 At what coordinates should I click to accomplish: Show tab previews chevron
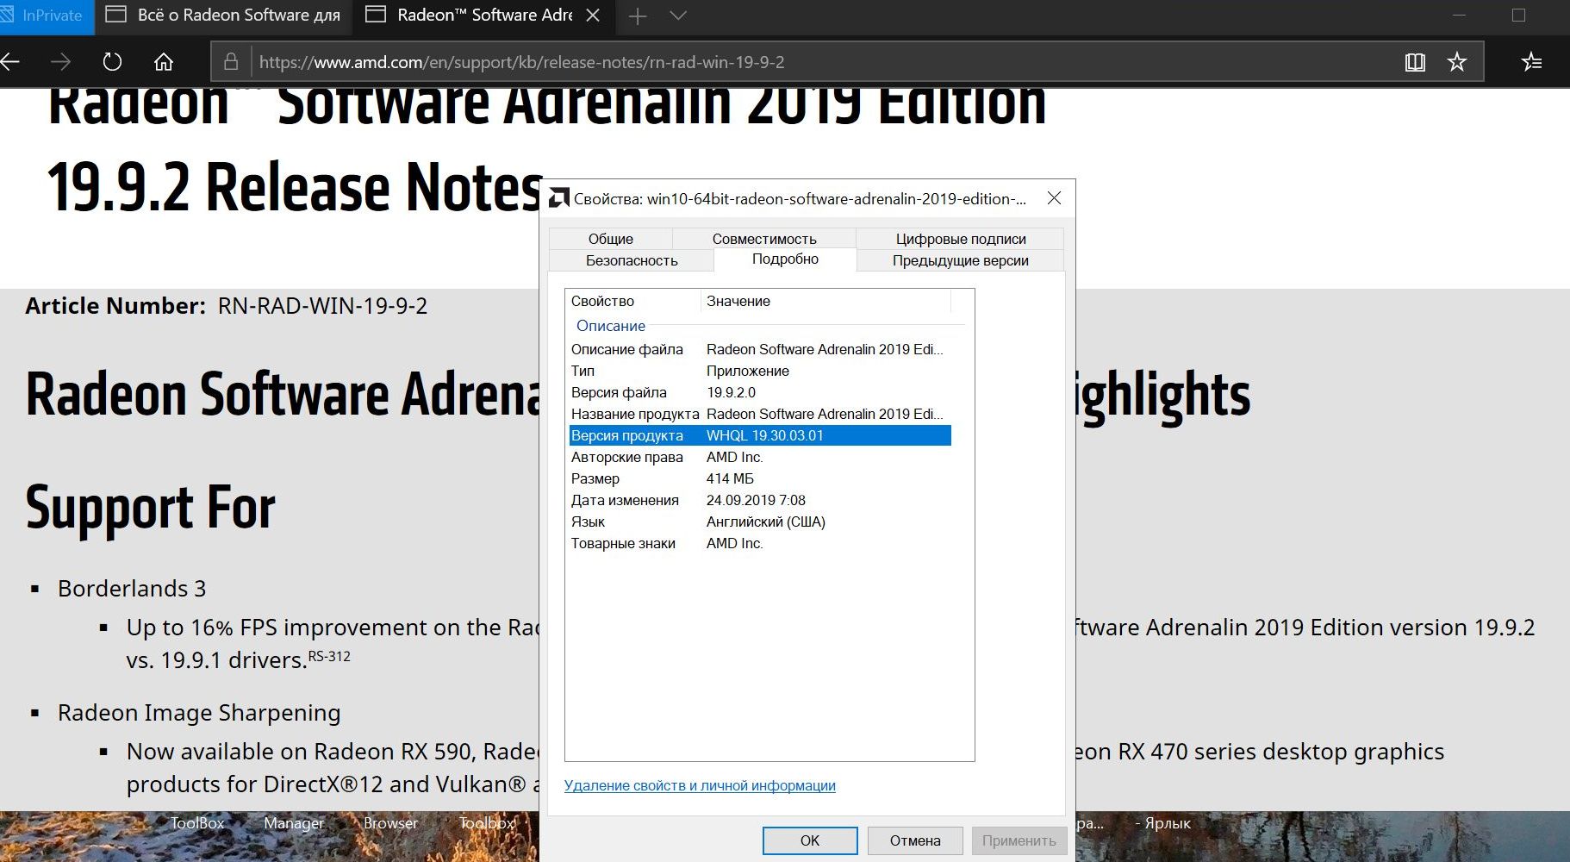click(x=678, y=16)
